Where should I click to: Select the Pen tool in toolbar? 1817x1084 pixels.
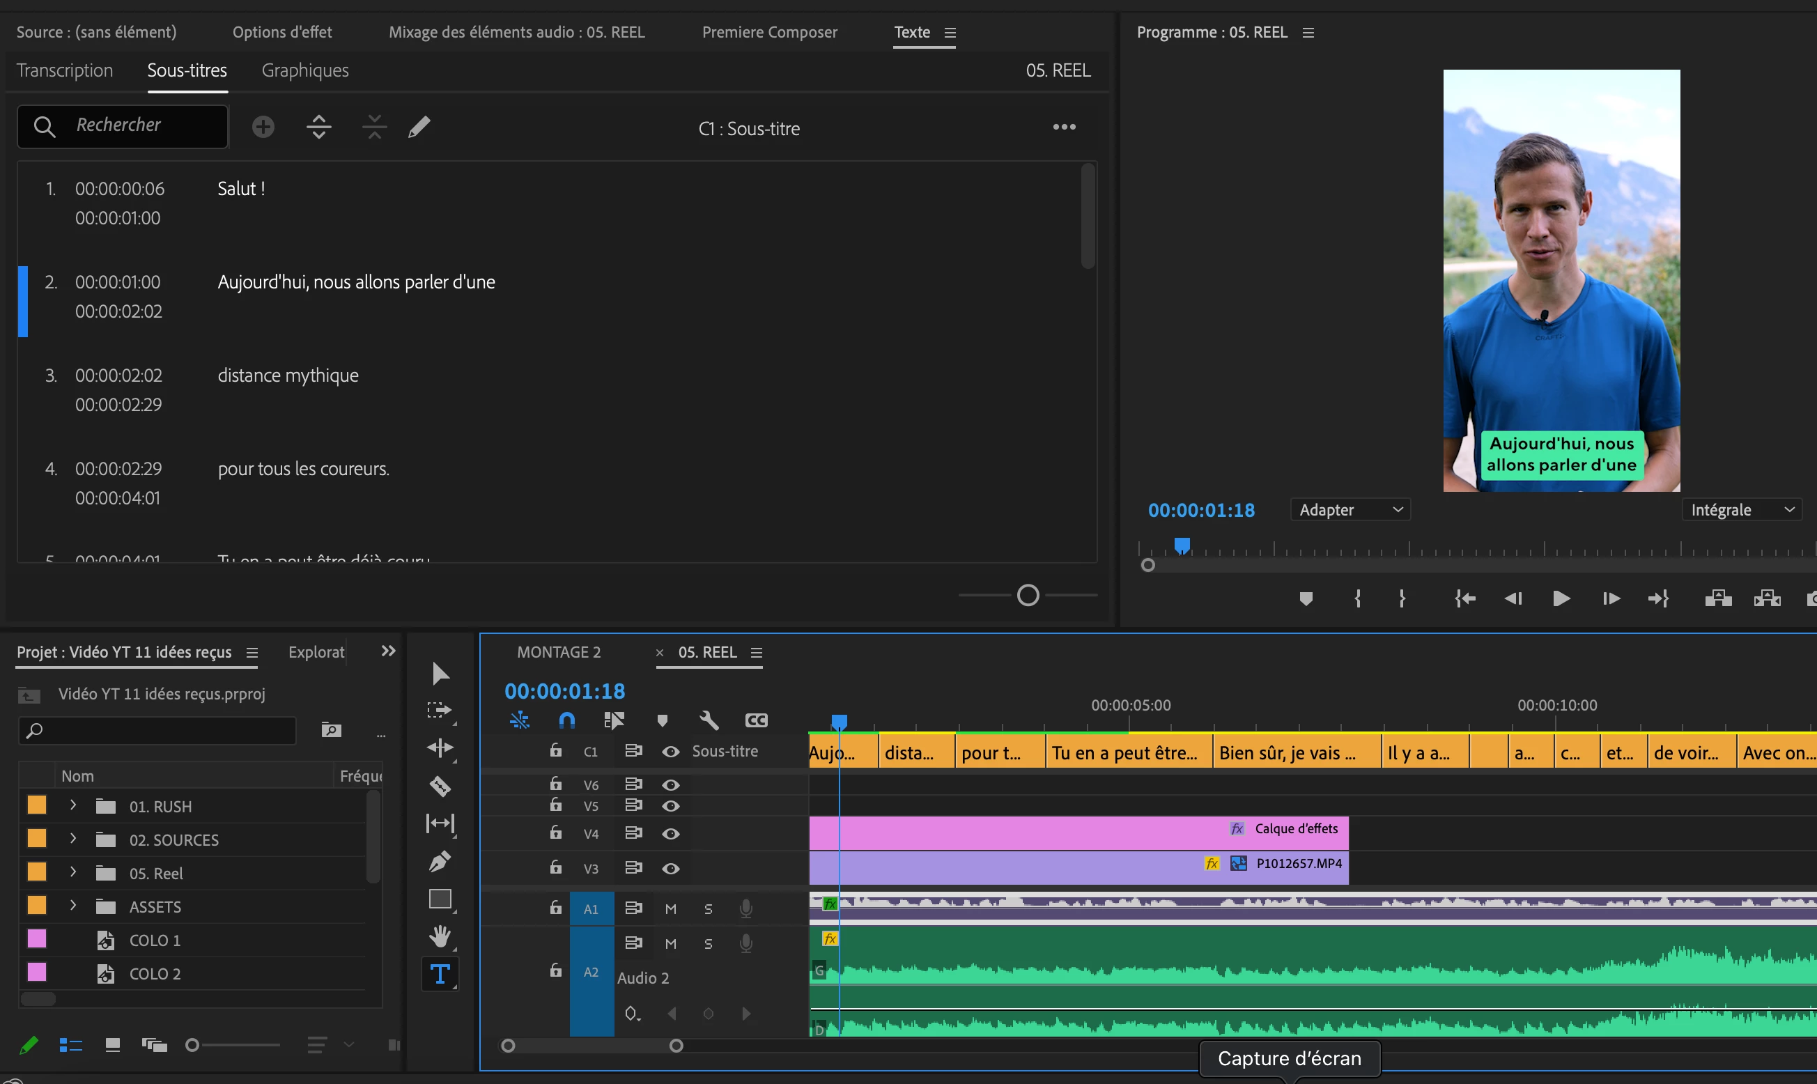point(440,861)
